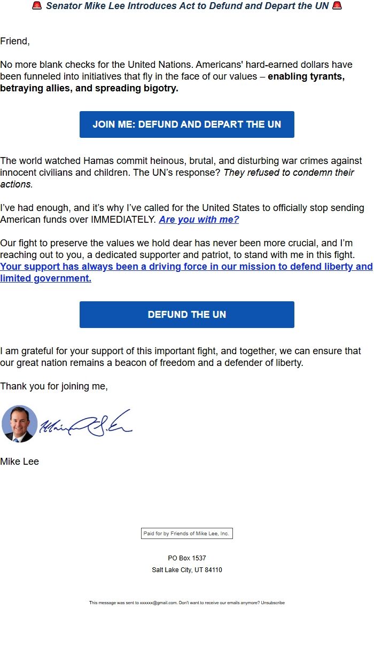Click the handwritten blue signature image
Screen dimensions: 374x656
click(x=85, y=424)
